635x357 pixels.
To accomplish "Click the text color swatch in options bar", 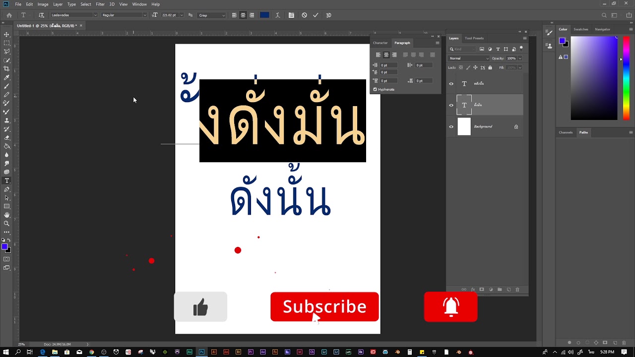I will (264, 15).
